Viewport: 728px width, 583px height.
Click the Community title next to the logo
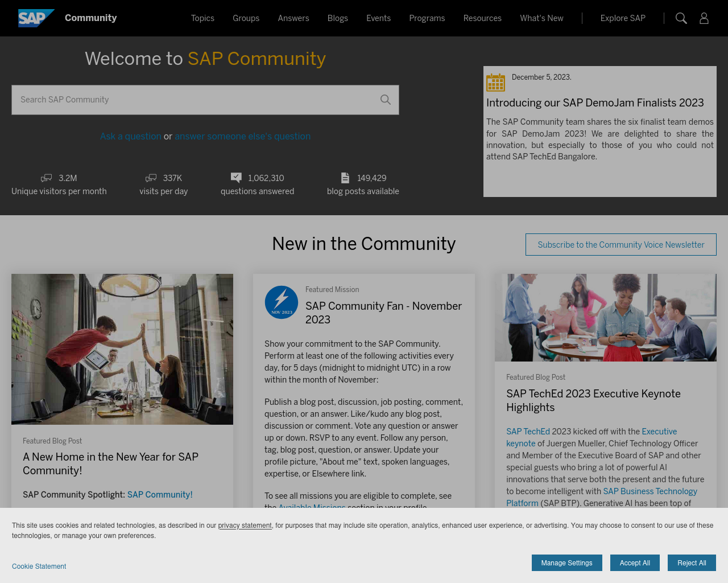(90, 18)
